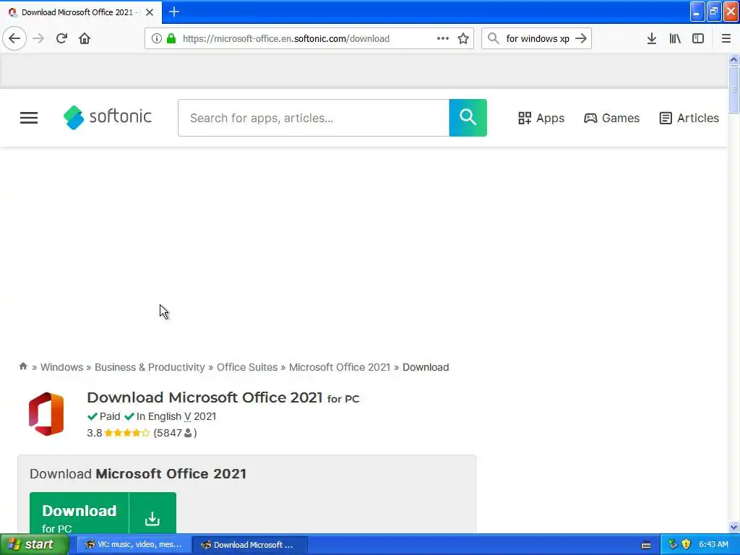Open page actions three-dot menu
Screen dimensions: 740x555
coord(443,38)
